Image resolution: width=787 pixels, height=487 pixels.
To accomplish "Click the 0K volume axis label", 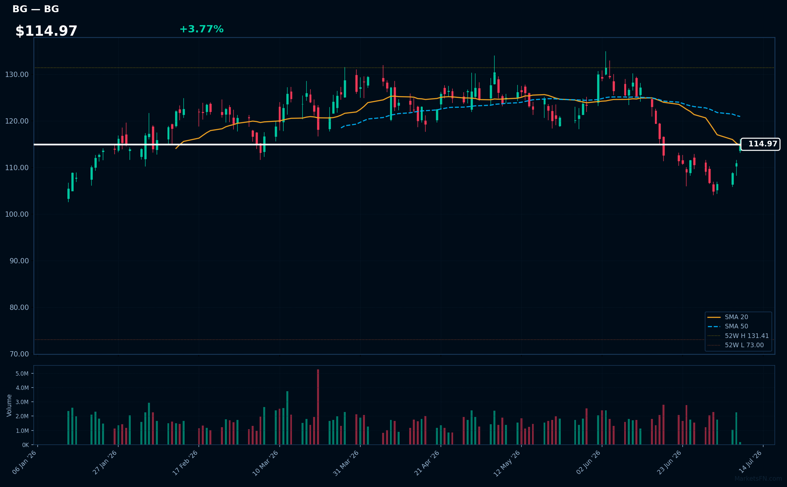I will click(25, 445).
